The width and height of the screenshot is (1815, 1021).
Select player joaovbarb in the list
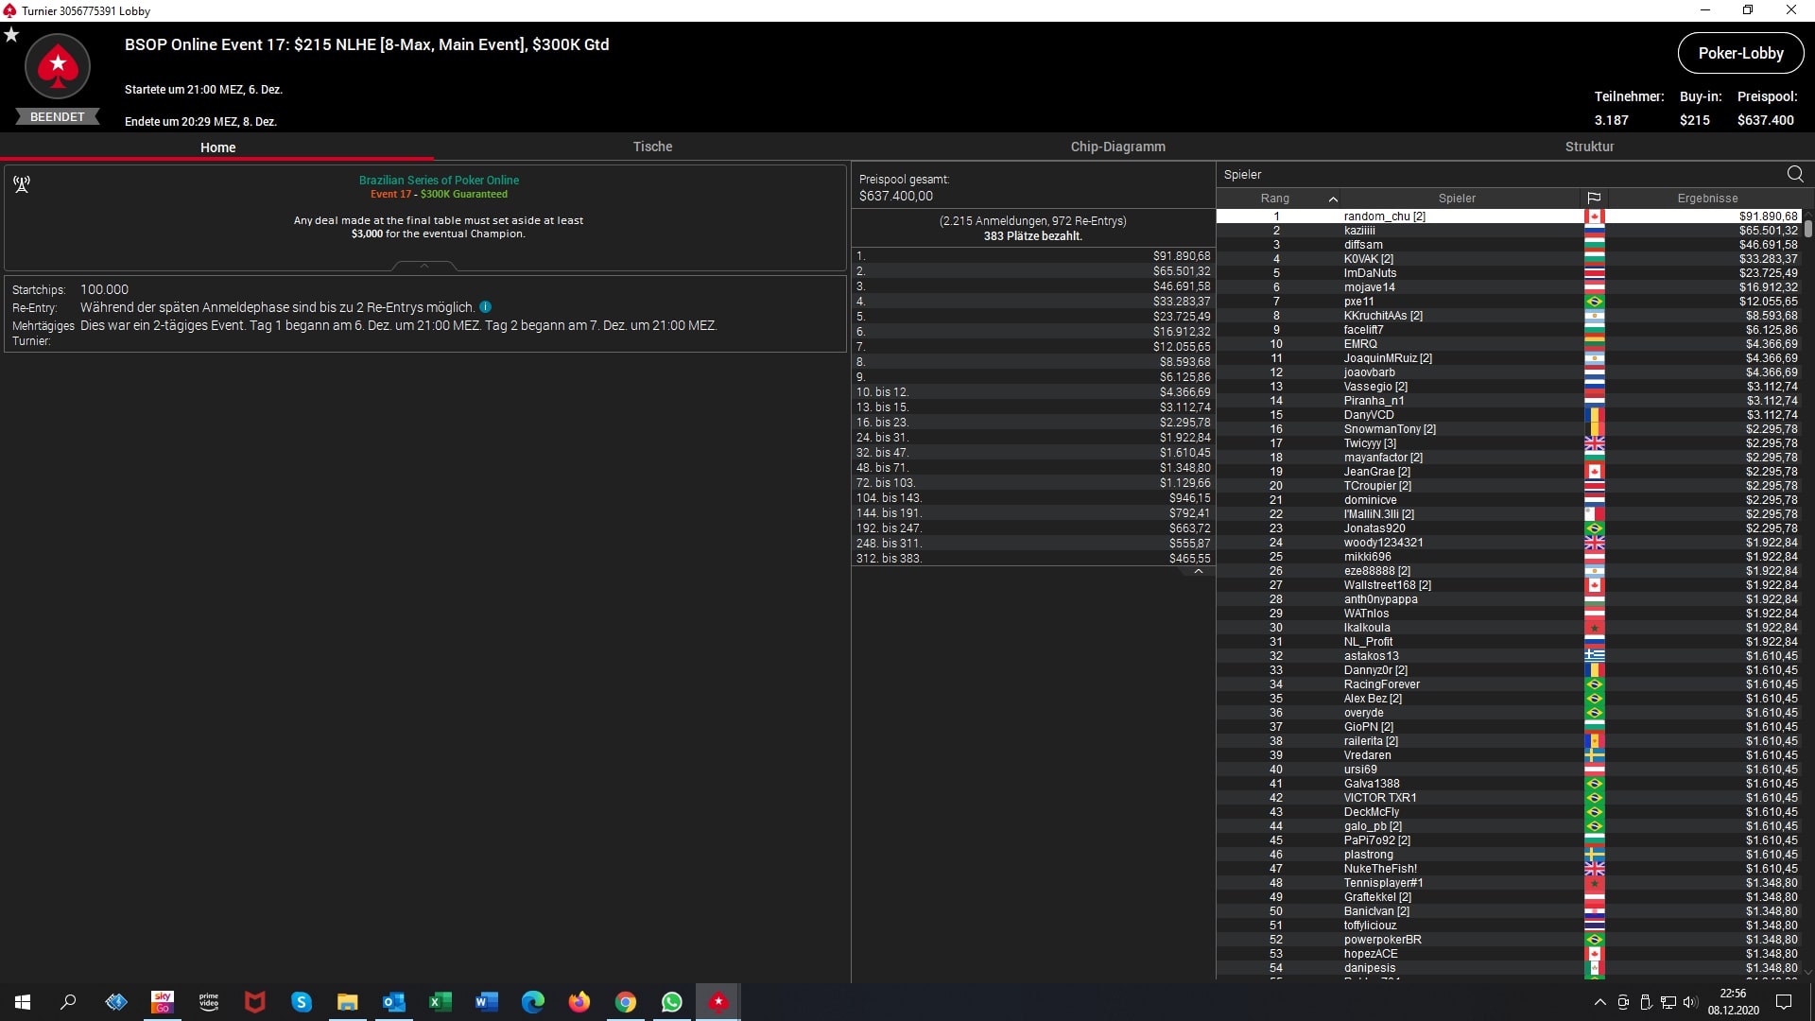[1509, 372]
